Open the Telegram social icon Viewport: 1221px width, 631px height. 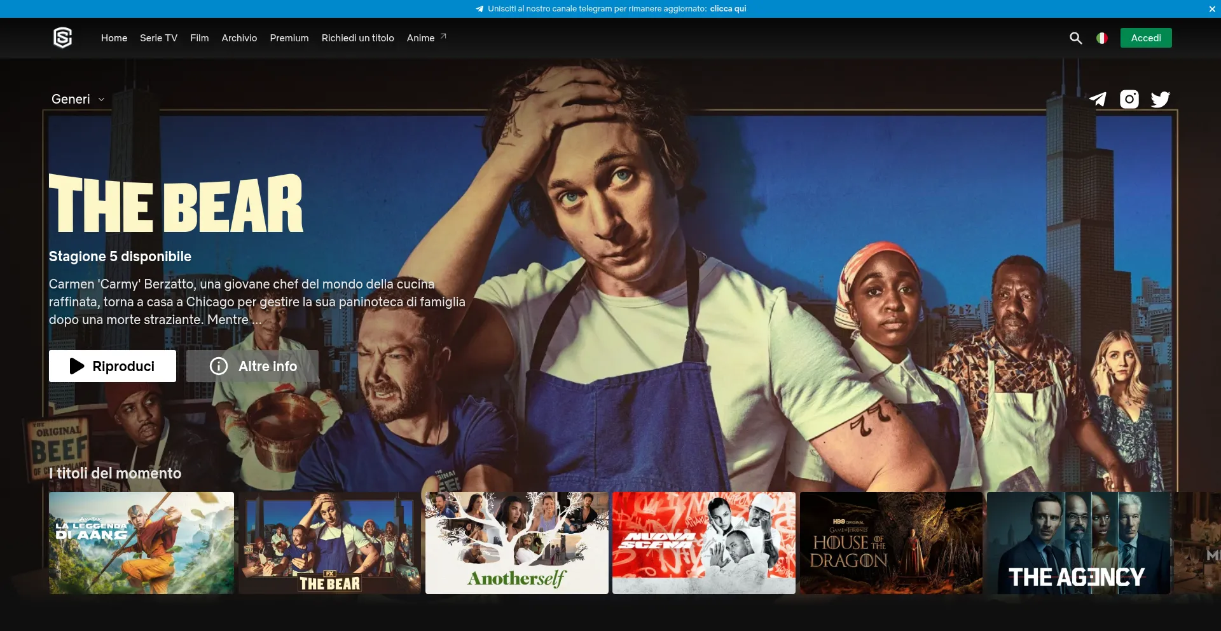[x=1098, y=99]
